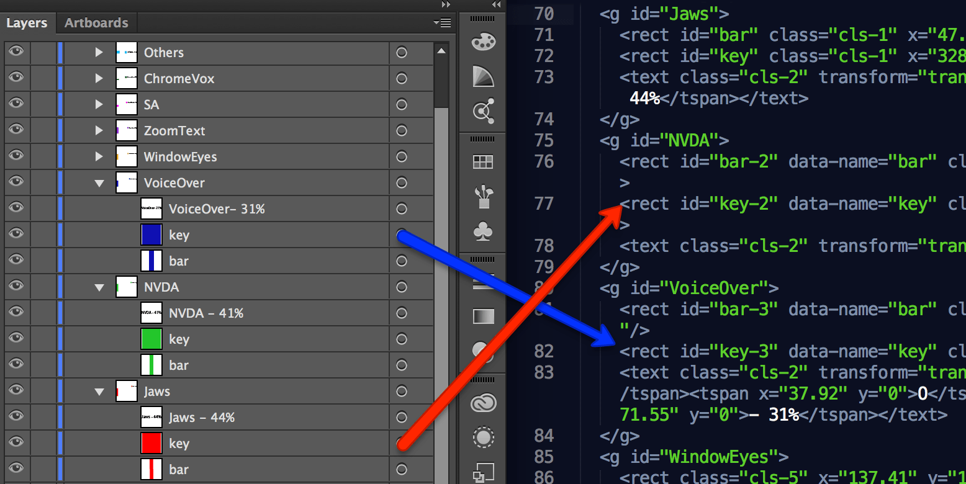Collapse the Jaws layer group

(99, 392)
